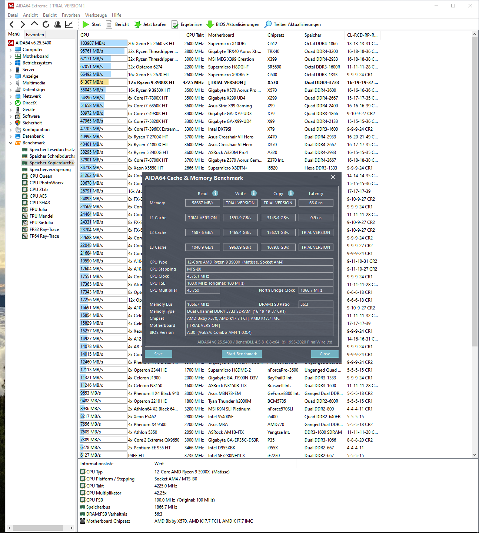Click the Copy info icon in benchmark dialog
This screenshot has height=533, width=479.
(x=291, y=193)
